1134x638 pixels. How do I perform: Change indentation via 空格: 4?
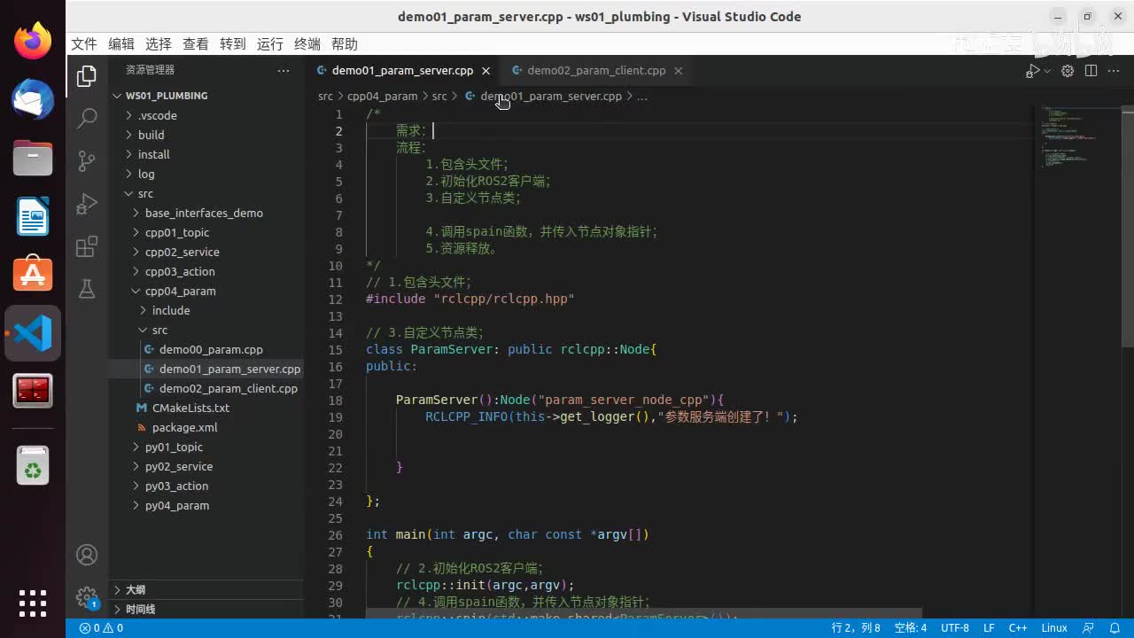(910, 628)
